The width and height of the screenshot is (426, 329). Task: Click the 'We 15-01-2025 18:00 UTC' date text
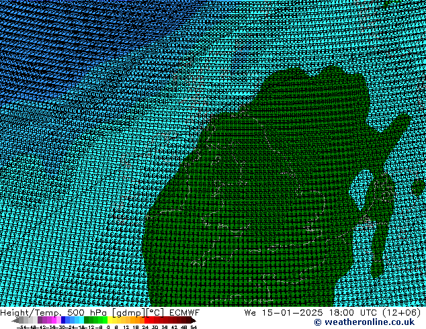310,313
